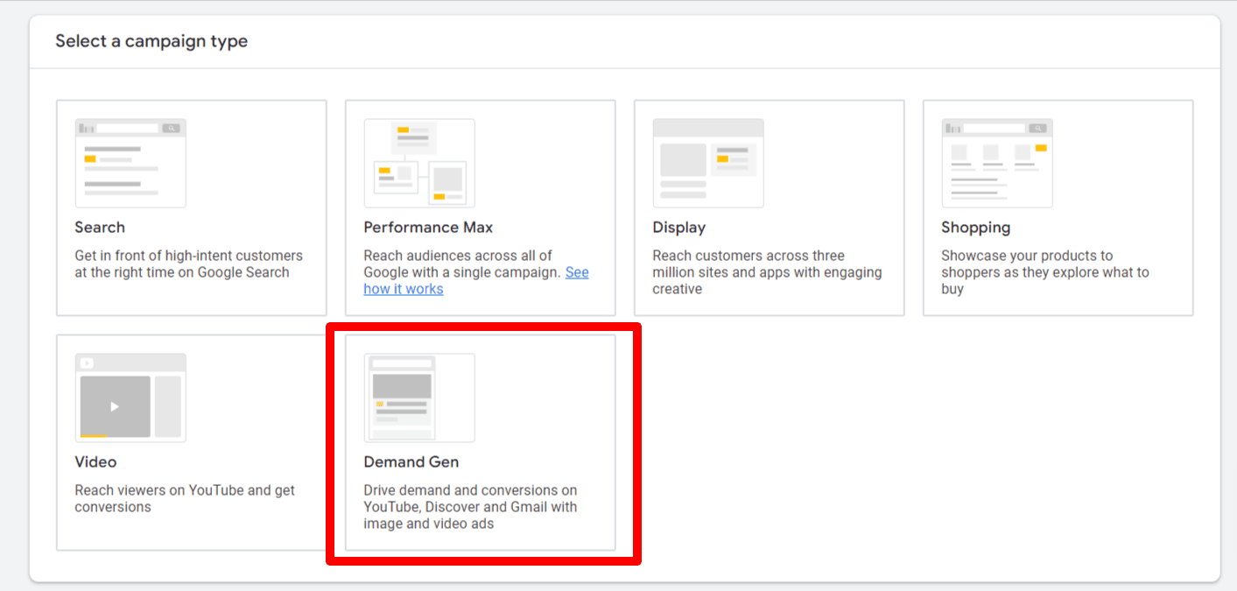Choose the 'Performance Max' title text
Screen dimensions: 1237x591
[x=428, y=228]
